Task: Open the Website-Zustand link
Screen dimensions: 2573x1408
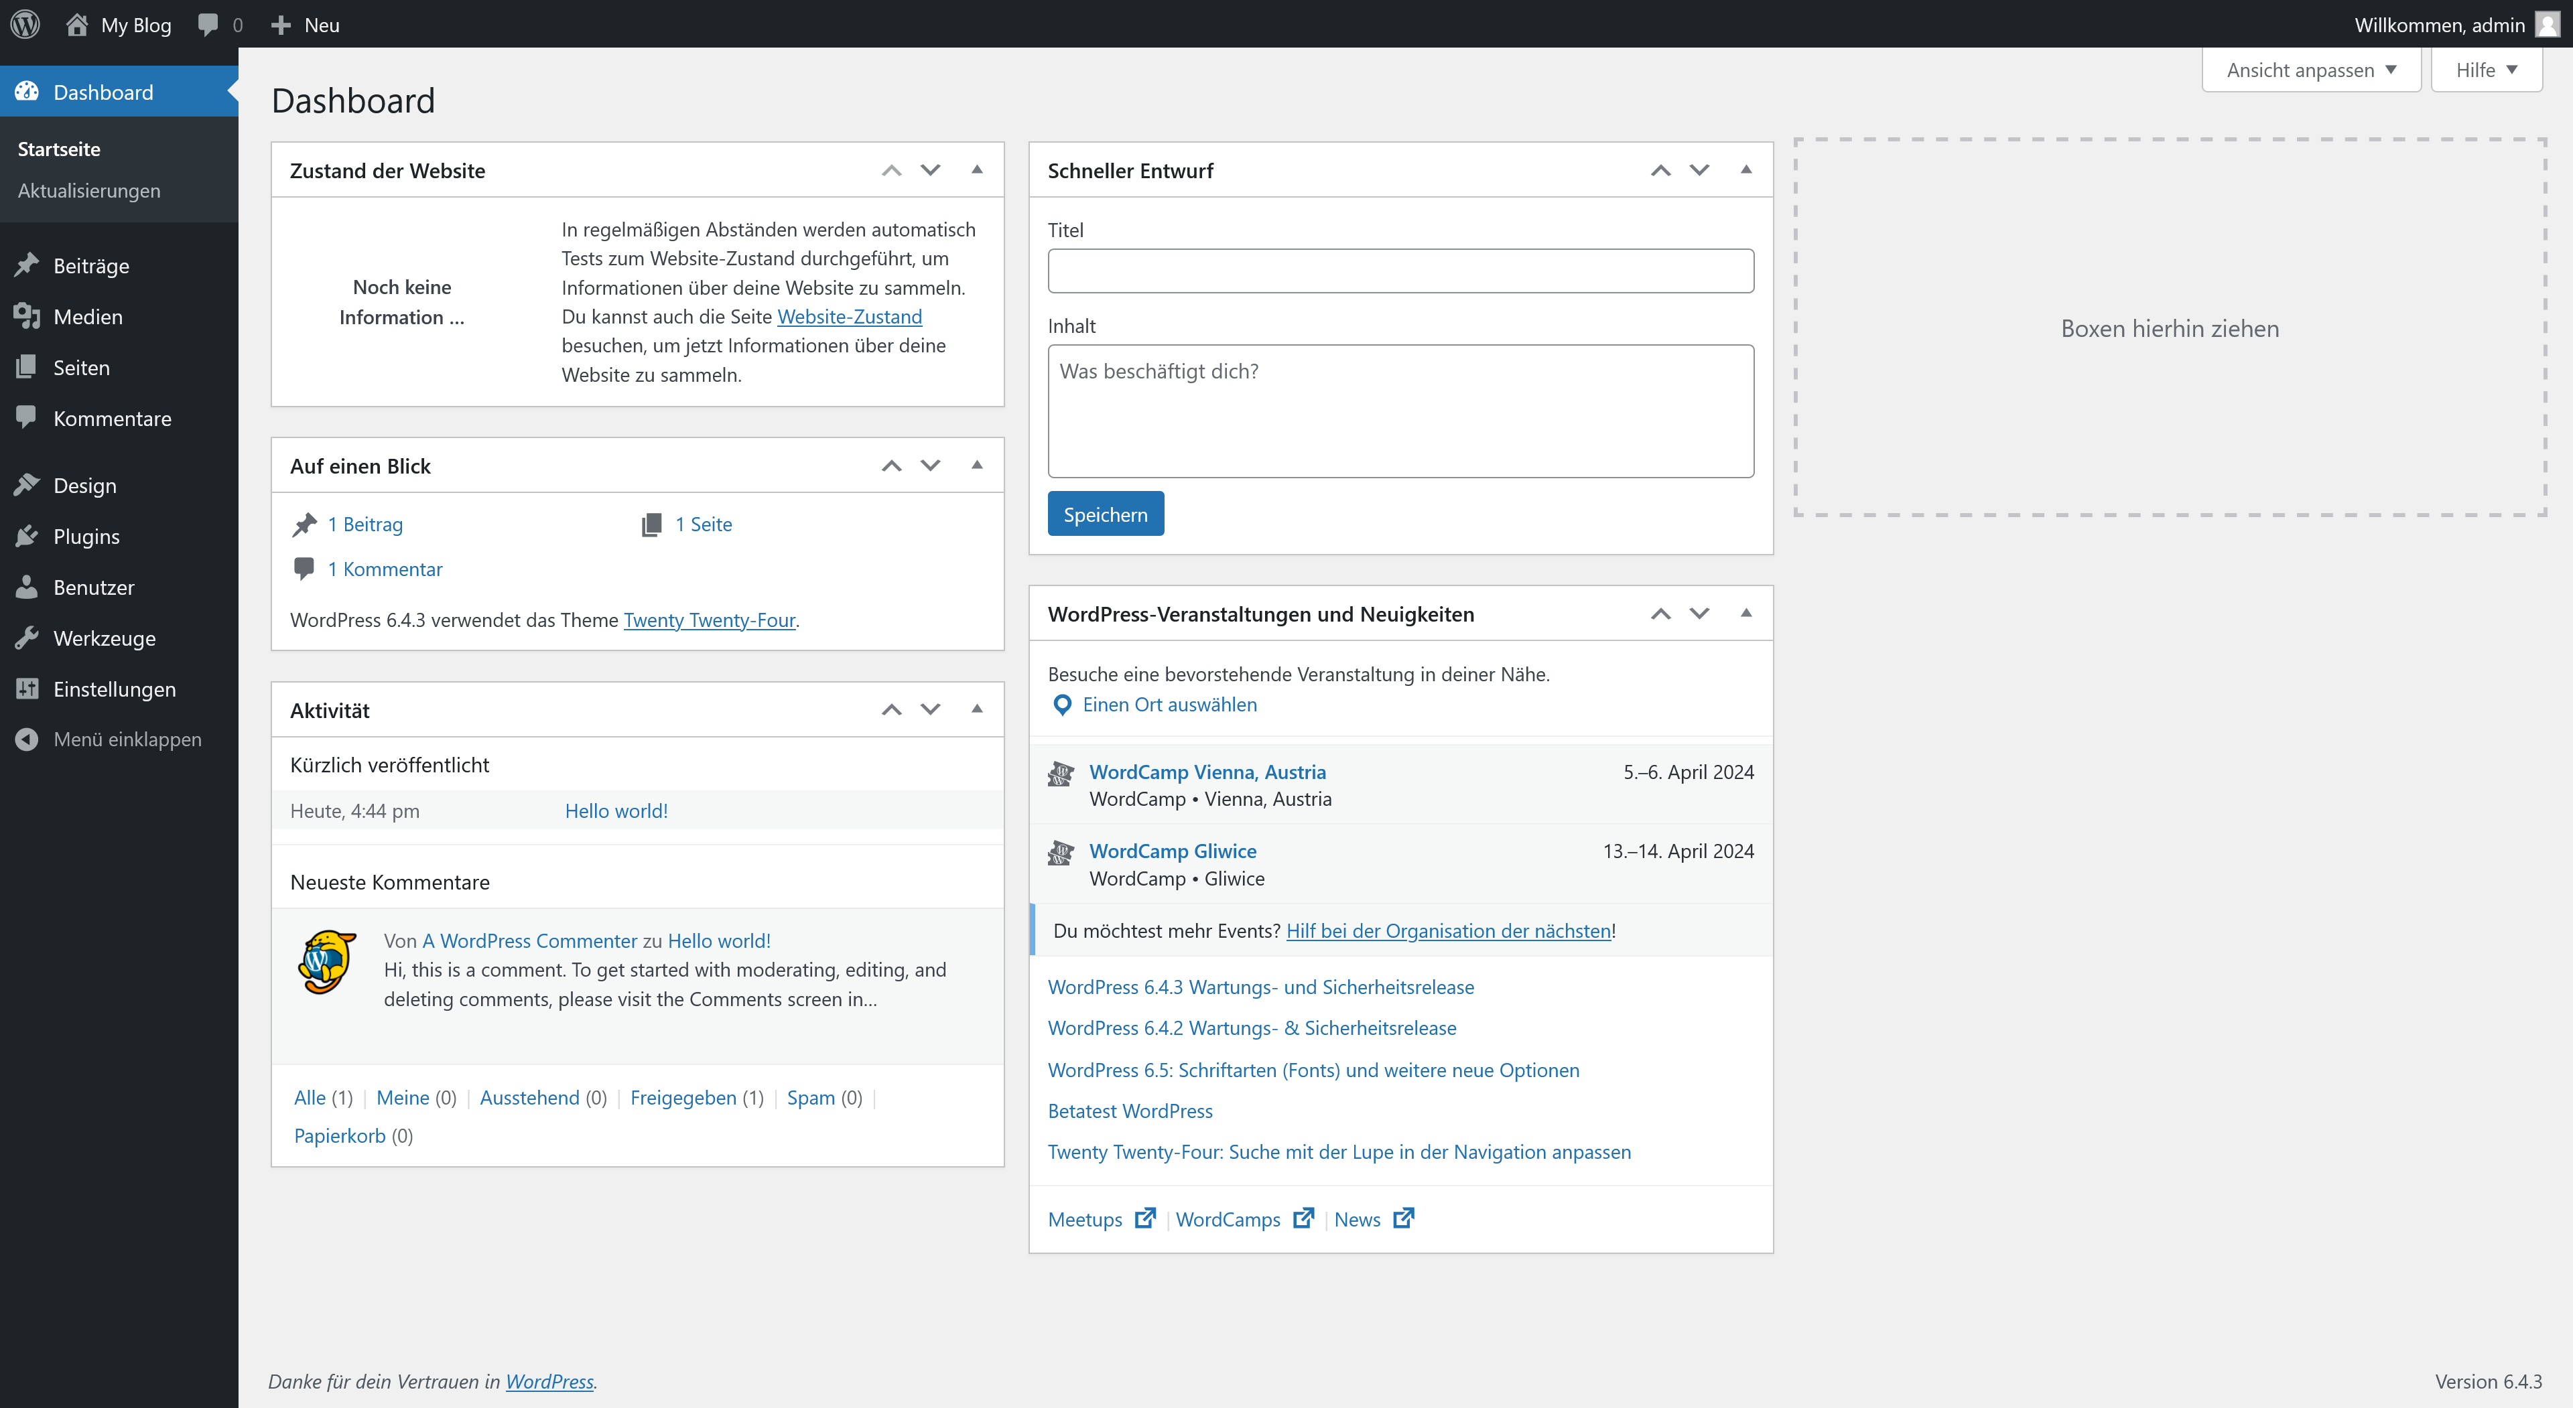Action: click(x=849, y=315)
